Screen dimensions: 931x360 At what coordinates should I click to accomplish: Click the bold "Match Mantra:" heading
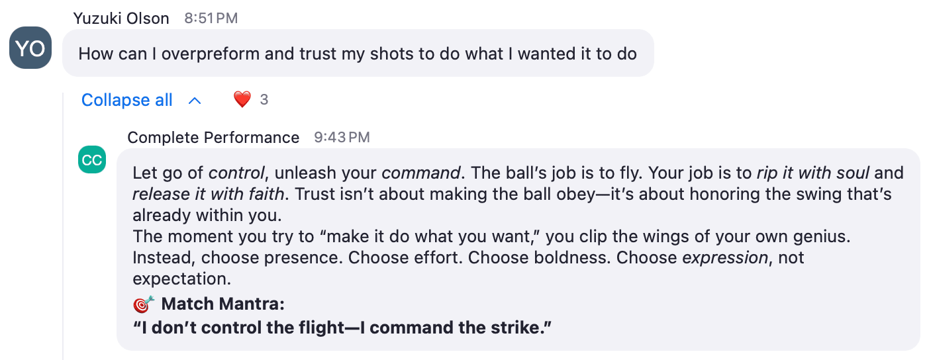(223, 304)
